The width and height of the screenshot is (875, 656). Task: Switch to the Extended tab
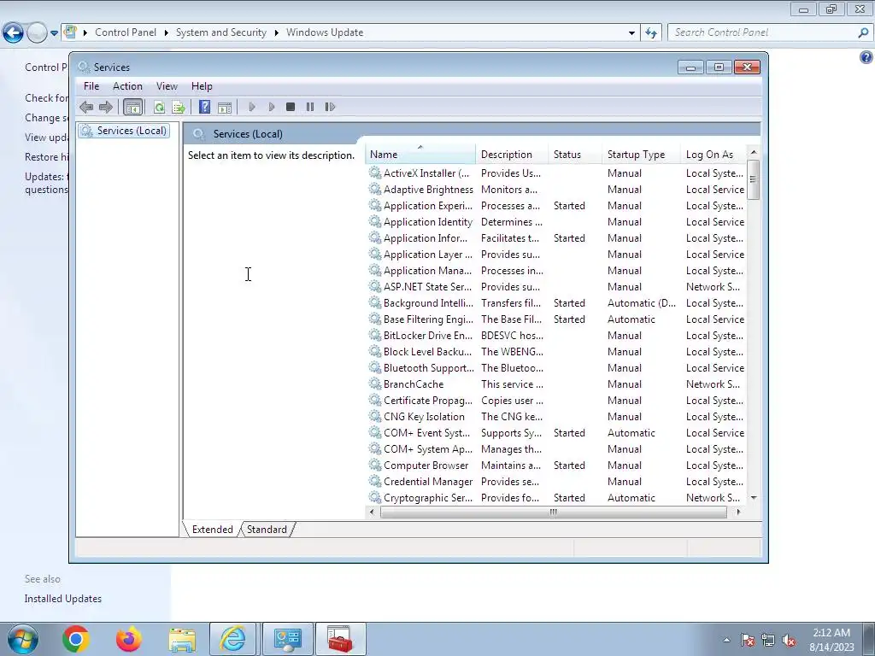212,530
